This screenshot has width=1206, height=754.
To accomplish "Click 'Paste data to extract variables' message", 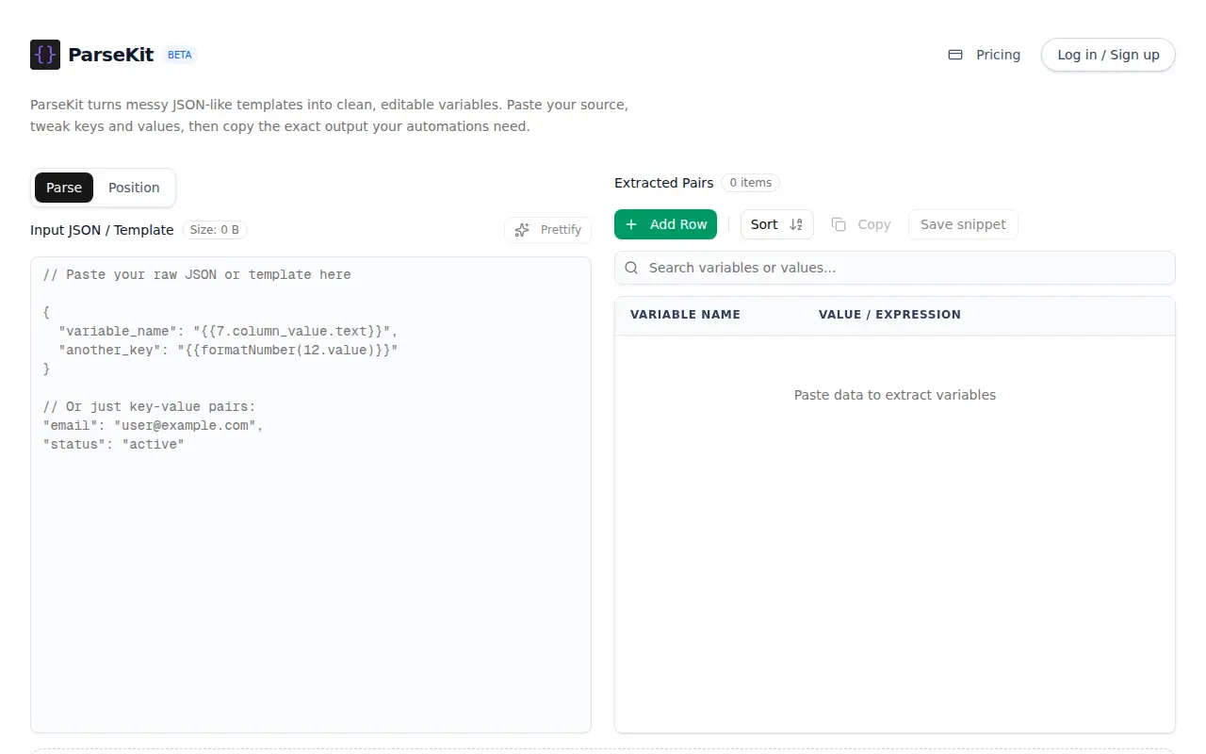I will (895, 395).
